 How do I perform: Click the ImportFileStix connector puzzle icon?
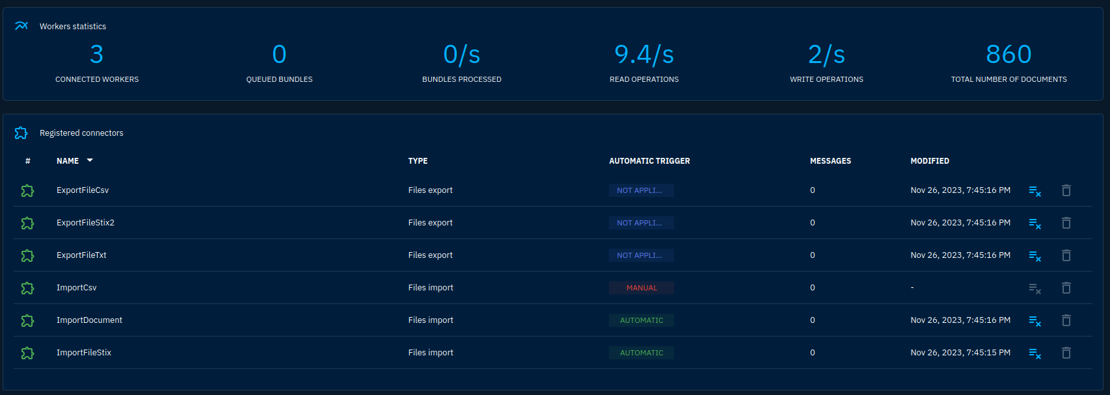(x=27, y=353)
